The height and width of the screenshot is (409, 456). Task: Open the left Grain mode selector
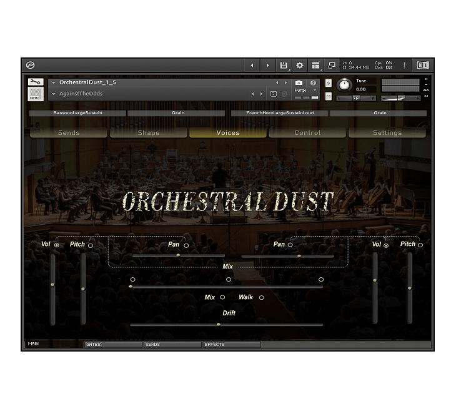(177, 113)
